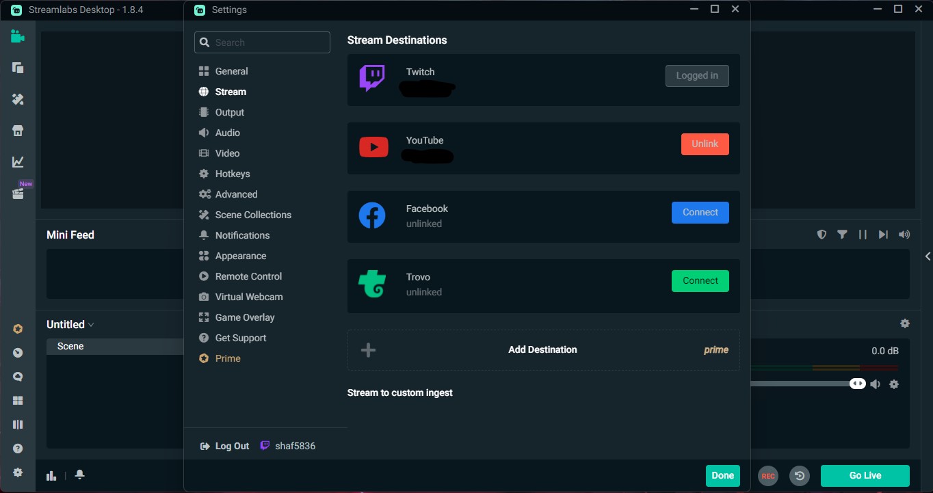Click Done to close Settings

(723, 476)
